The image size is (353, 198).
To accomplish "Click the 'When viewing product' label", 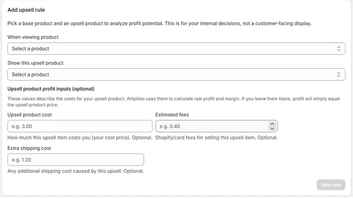I will [x=33, y=37].
